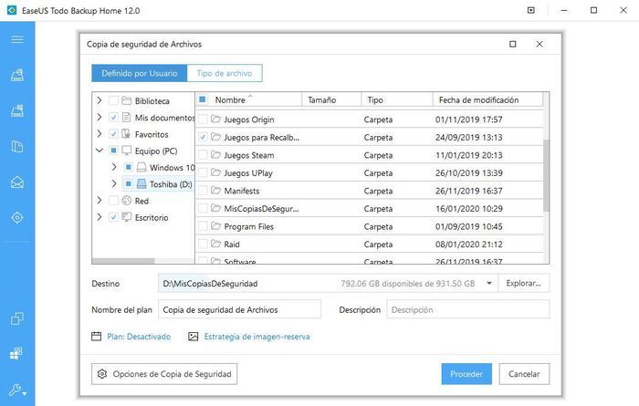The height and width of the screenshot is (406, 639).
Task: Click the Equipo (PC) monitor icon
Action: point(127,151)
